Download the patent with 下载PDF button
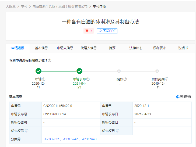This screenshot has height=147, width=196. click(x=107, y=31)
